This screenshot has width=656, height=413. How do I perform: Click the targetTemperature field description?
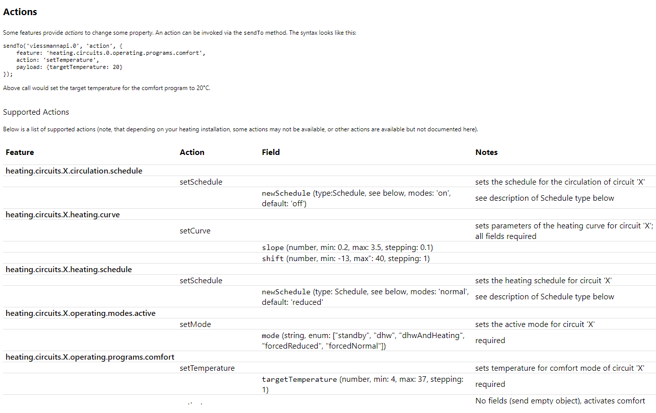[362, 384]
